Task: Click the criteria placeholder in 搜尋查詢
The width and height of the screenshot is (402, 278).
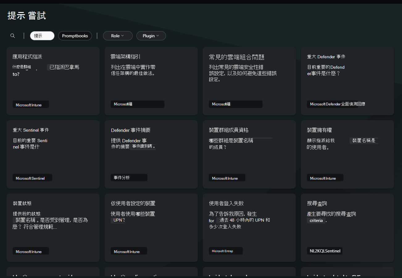Action: pos(317,220)
